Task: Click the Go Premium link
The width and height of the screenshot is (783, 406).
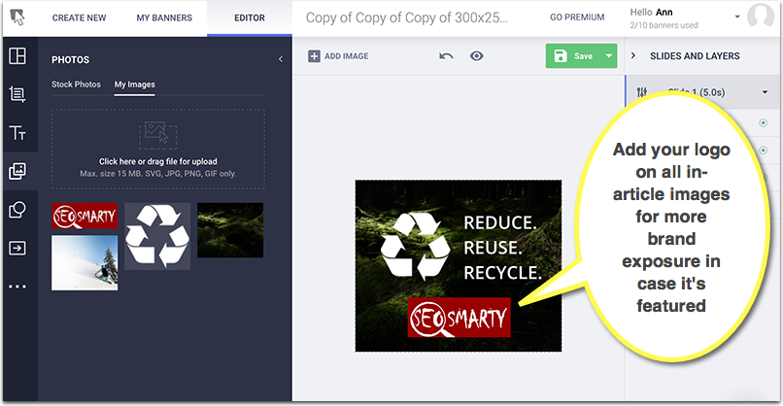Action: pos(577,17)
